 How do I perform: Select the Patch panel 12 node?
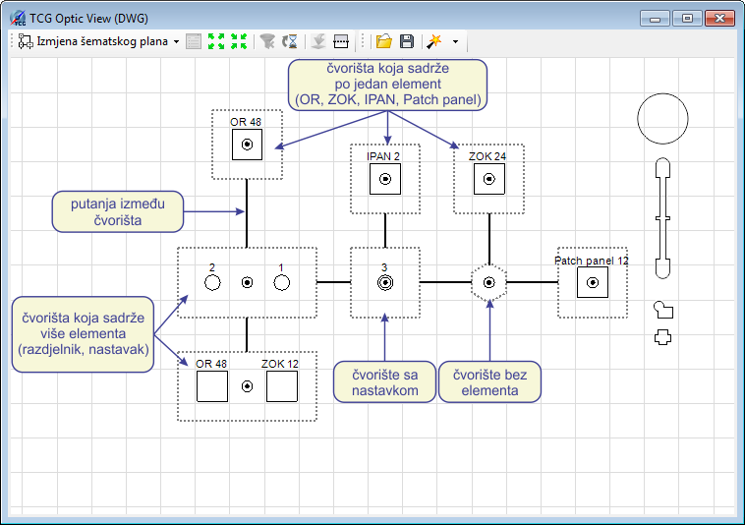593,283
